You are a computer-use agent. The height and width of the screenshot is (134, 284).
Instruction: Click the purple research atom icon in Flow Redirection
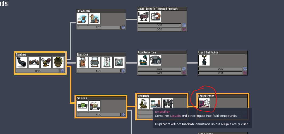coord(184,73)
